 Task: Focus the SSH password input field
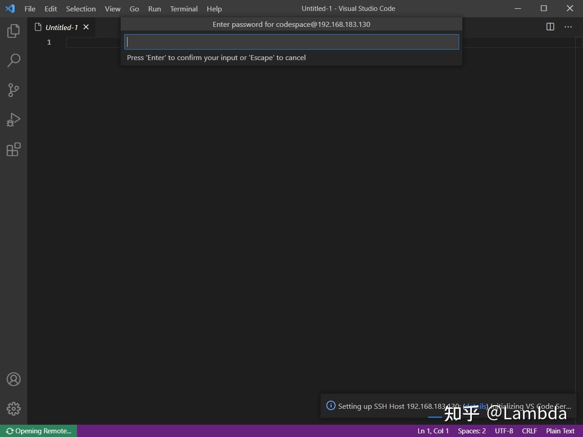coord(291,41)
